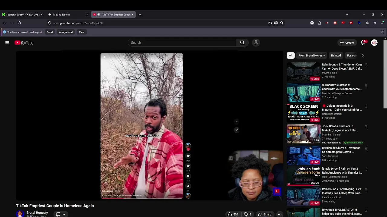The image size is (387, 217).
Task: Open the Firefox application menu
Action: point(382,23)
